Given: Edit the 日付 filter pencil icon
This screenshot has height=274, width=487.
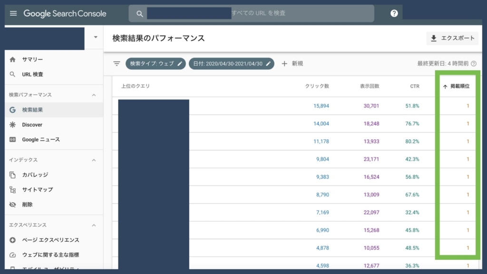Looking at the screenshot, I should [268, 64].
